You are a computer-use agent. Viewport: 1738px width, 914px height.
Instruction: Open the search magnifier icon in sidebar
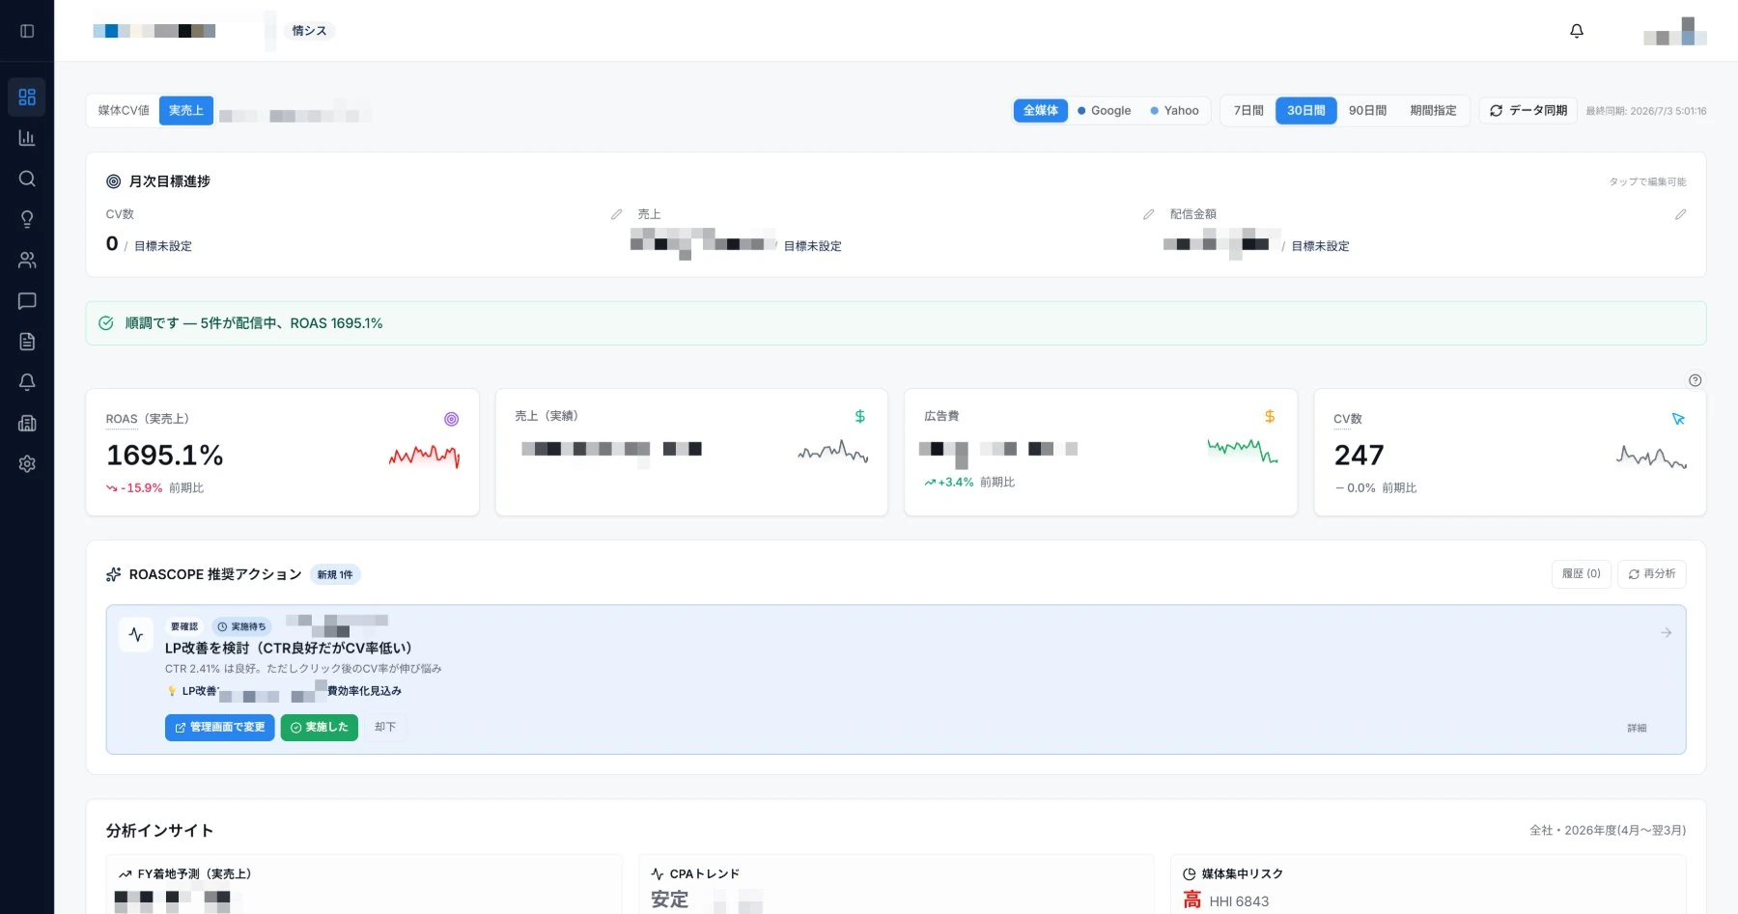27,179
